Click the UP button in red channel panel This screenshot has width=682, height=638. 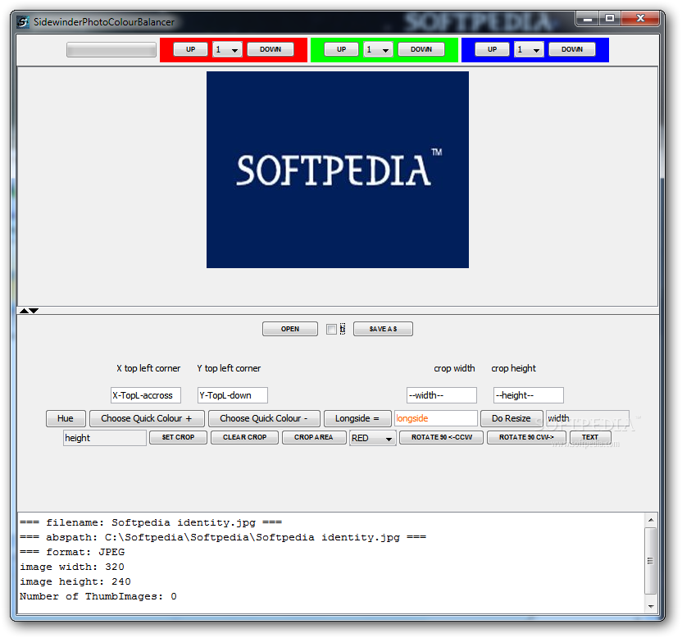coord(190,49)
